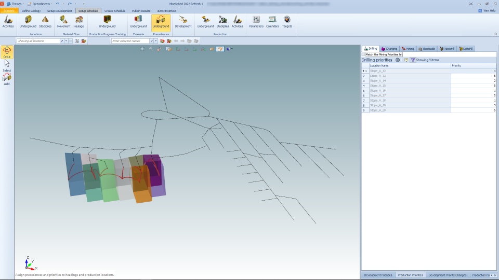Switch to the Create Schedule tab
The width and height of the screenshot is (499, 280).
(x=114, y=11)
